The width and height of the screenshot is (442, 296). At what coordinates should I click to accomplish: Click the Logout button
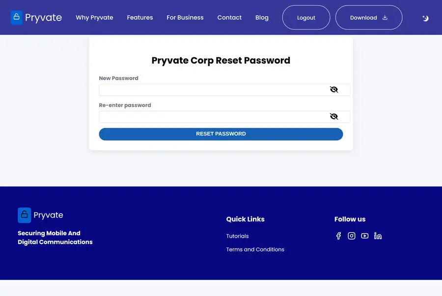point(306,18)
